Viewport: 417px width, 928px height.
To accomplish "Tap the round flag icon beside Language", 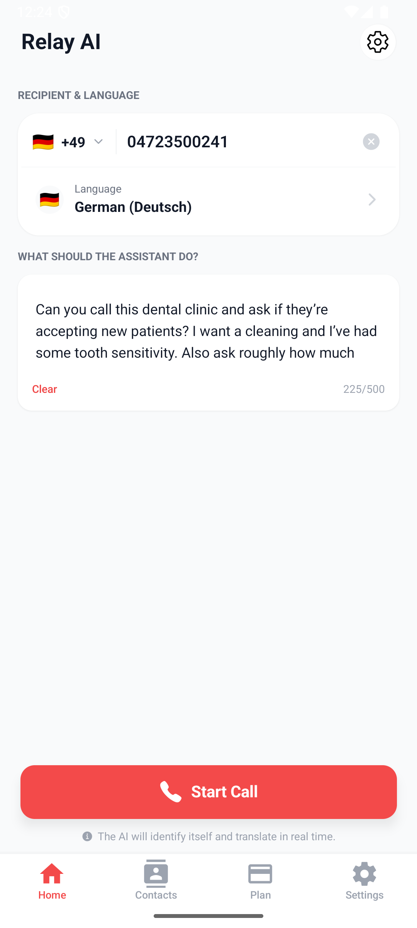I will pos(49,200).
